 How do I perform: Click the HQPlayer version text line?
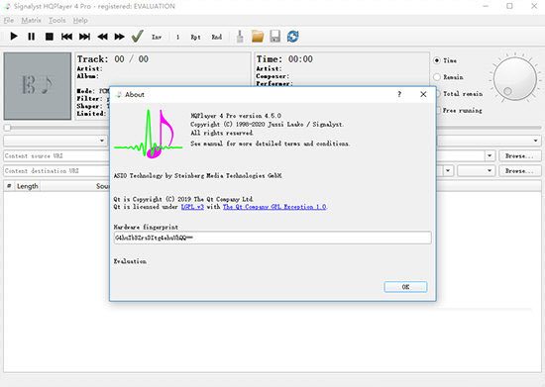[236, 116]
